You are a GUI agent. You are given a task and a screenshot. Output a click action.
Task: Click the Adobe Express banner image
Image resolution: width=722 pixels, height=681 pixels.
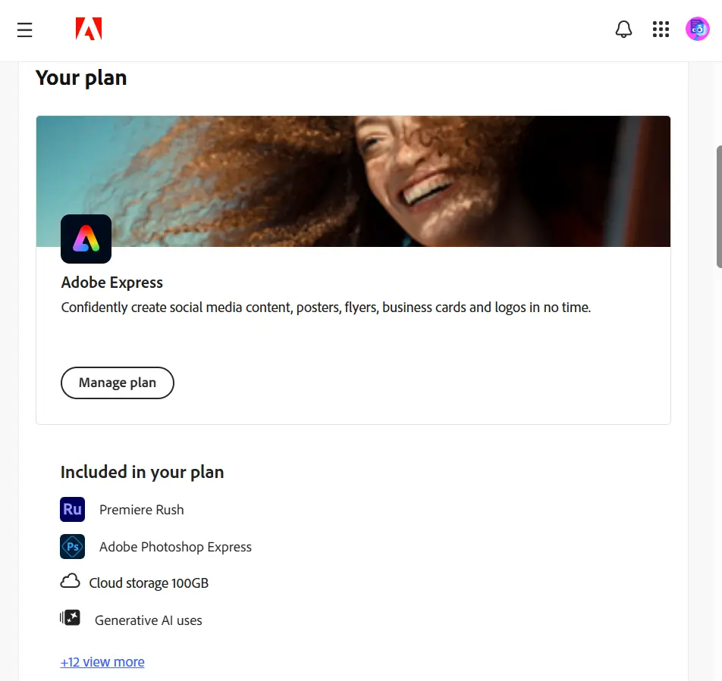353,181
